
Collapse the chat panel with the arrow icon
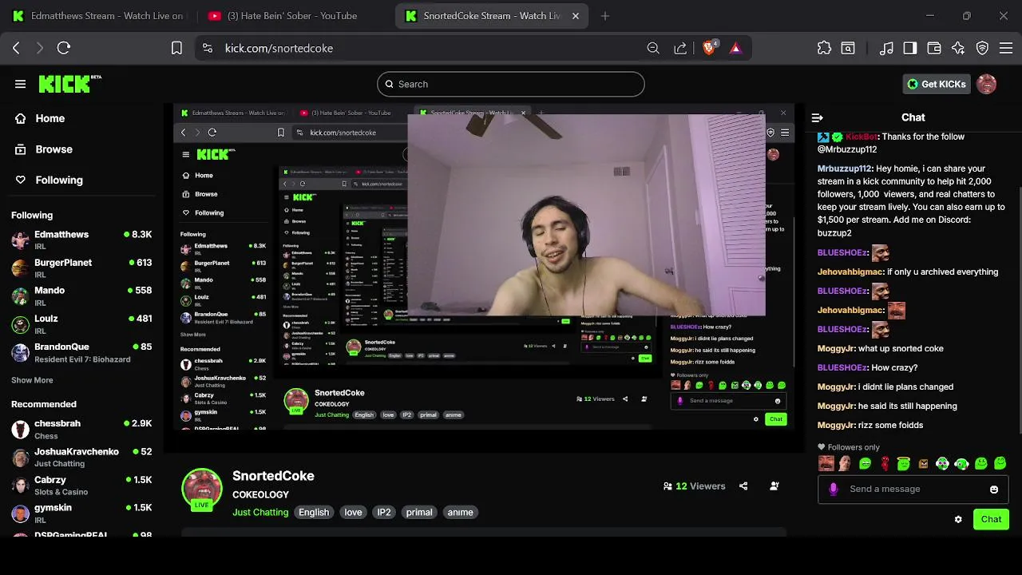pyautogui.click(x=817, y=117)
